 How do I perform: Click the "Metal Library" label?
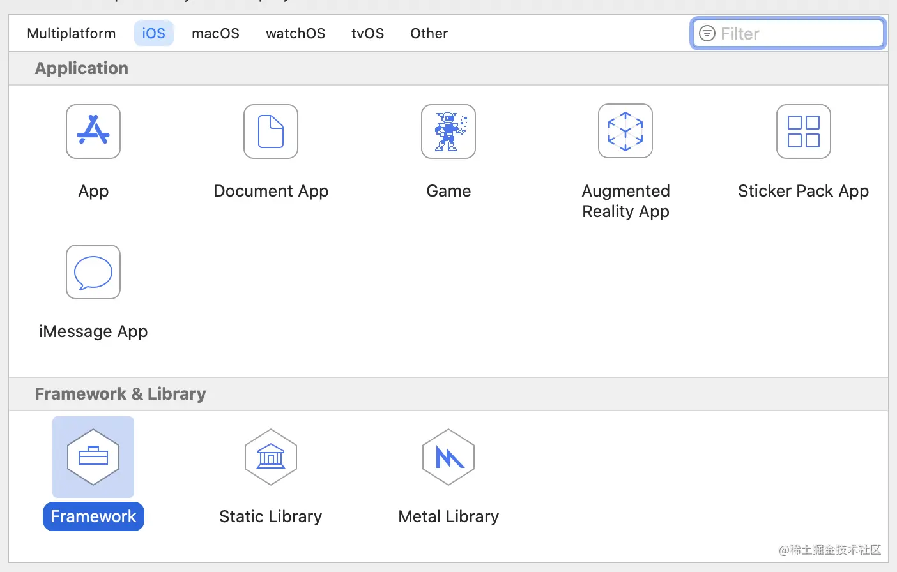(448, 516)
